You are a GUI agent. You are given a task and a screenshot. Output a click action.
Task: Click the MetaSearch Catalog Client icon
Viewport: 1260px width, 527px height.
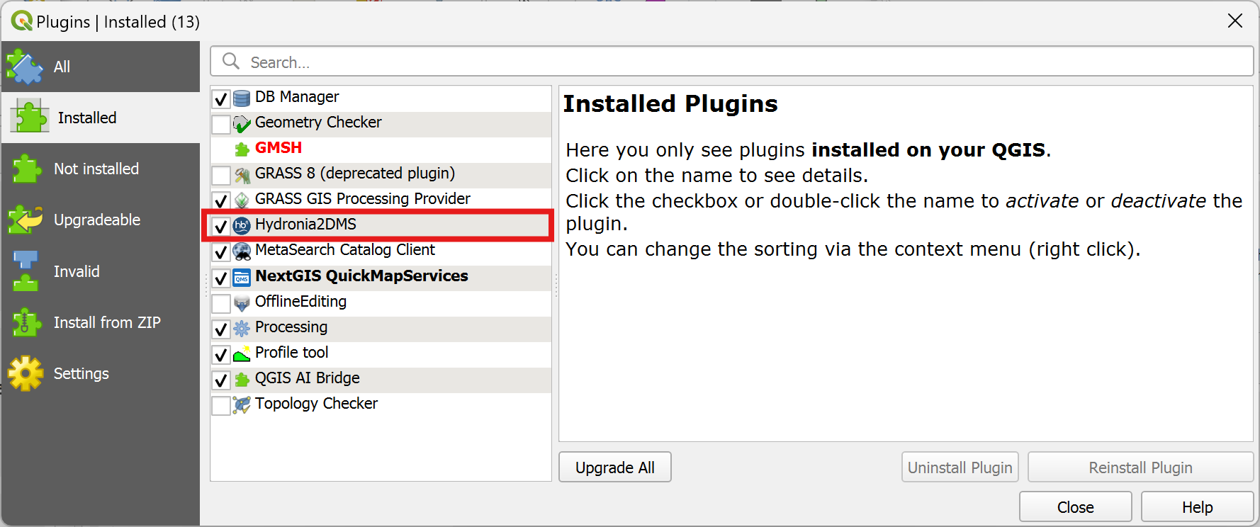coord(242,251)
